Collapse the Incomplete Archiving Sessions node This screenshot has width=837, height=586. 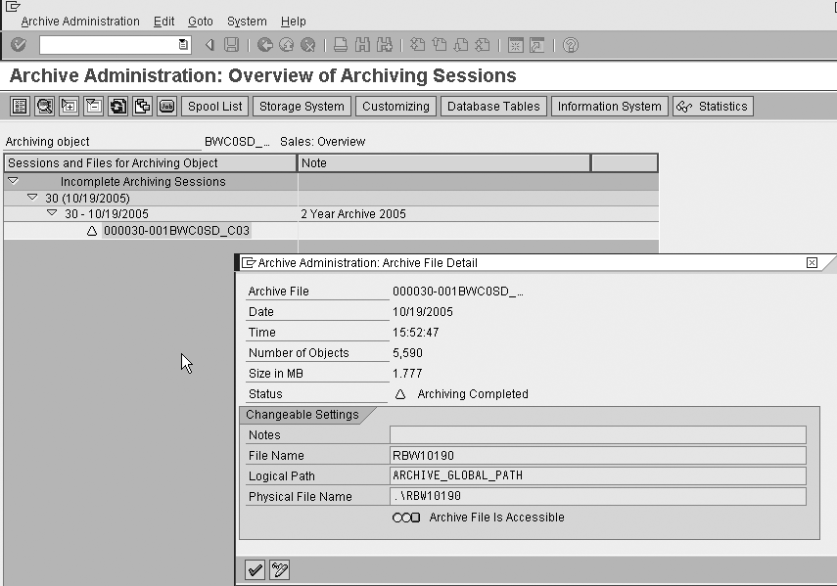point(14,181)
